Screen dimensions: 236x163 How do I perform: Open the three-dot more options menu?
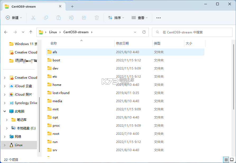point(159,18)
